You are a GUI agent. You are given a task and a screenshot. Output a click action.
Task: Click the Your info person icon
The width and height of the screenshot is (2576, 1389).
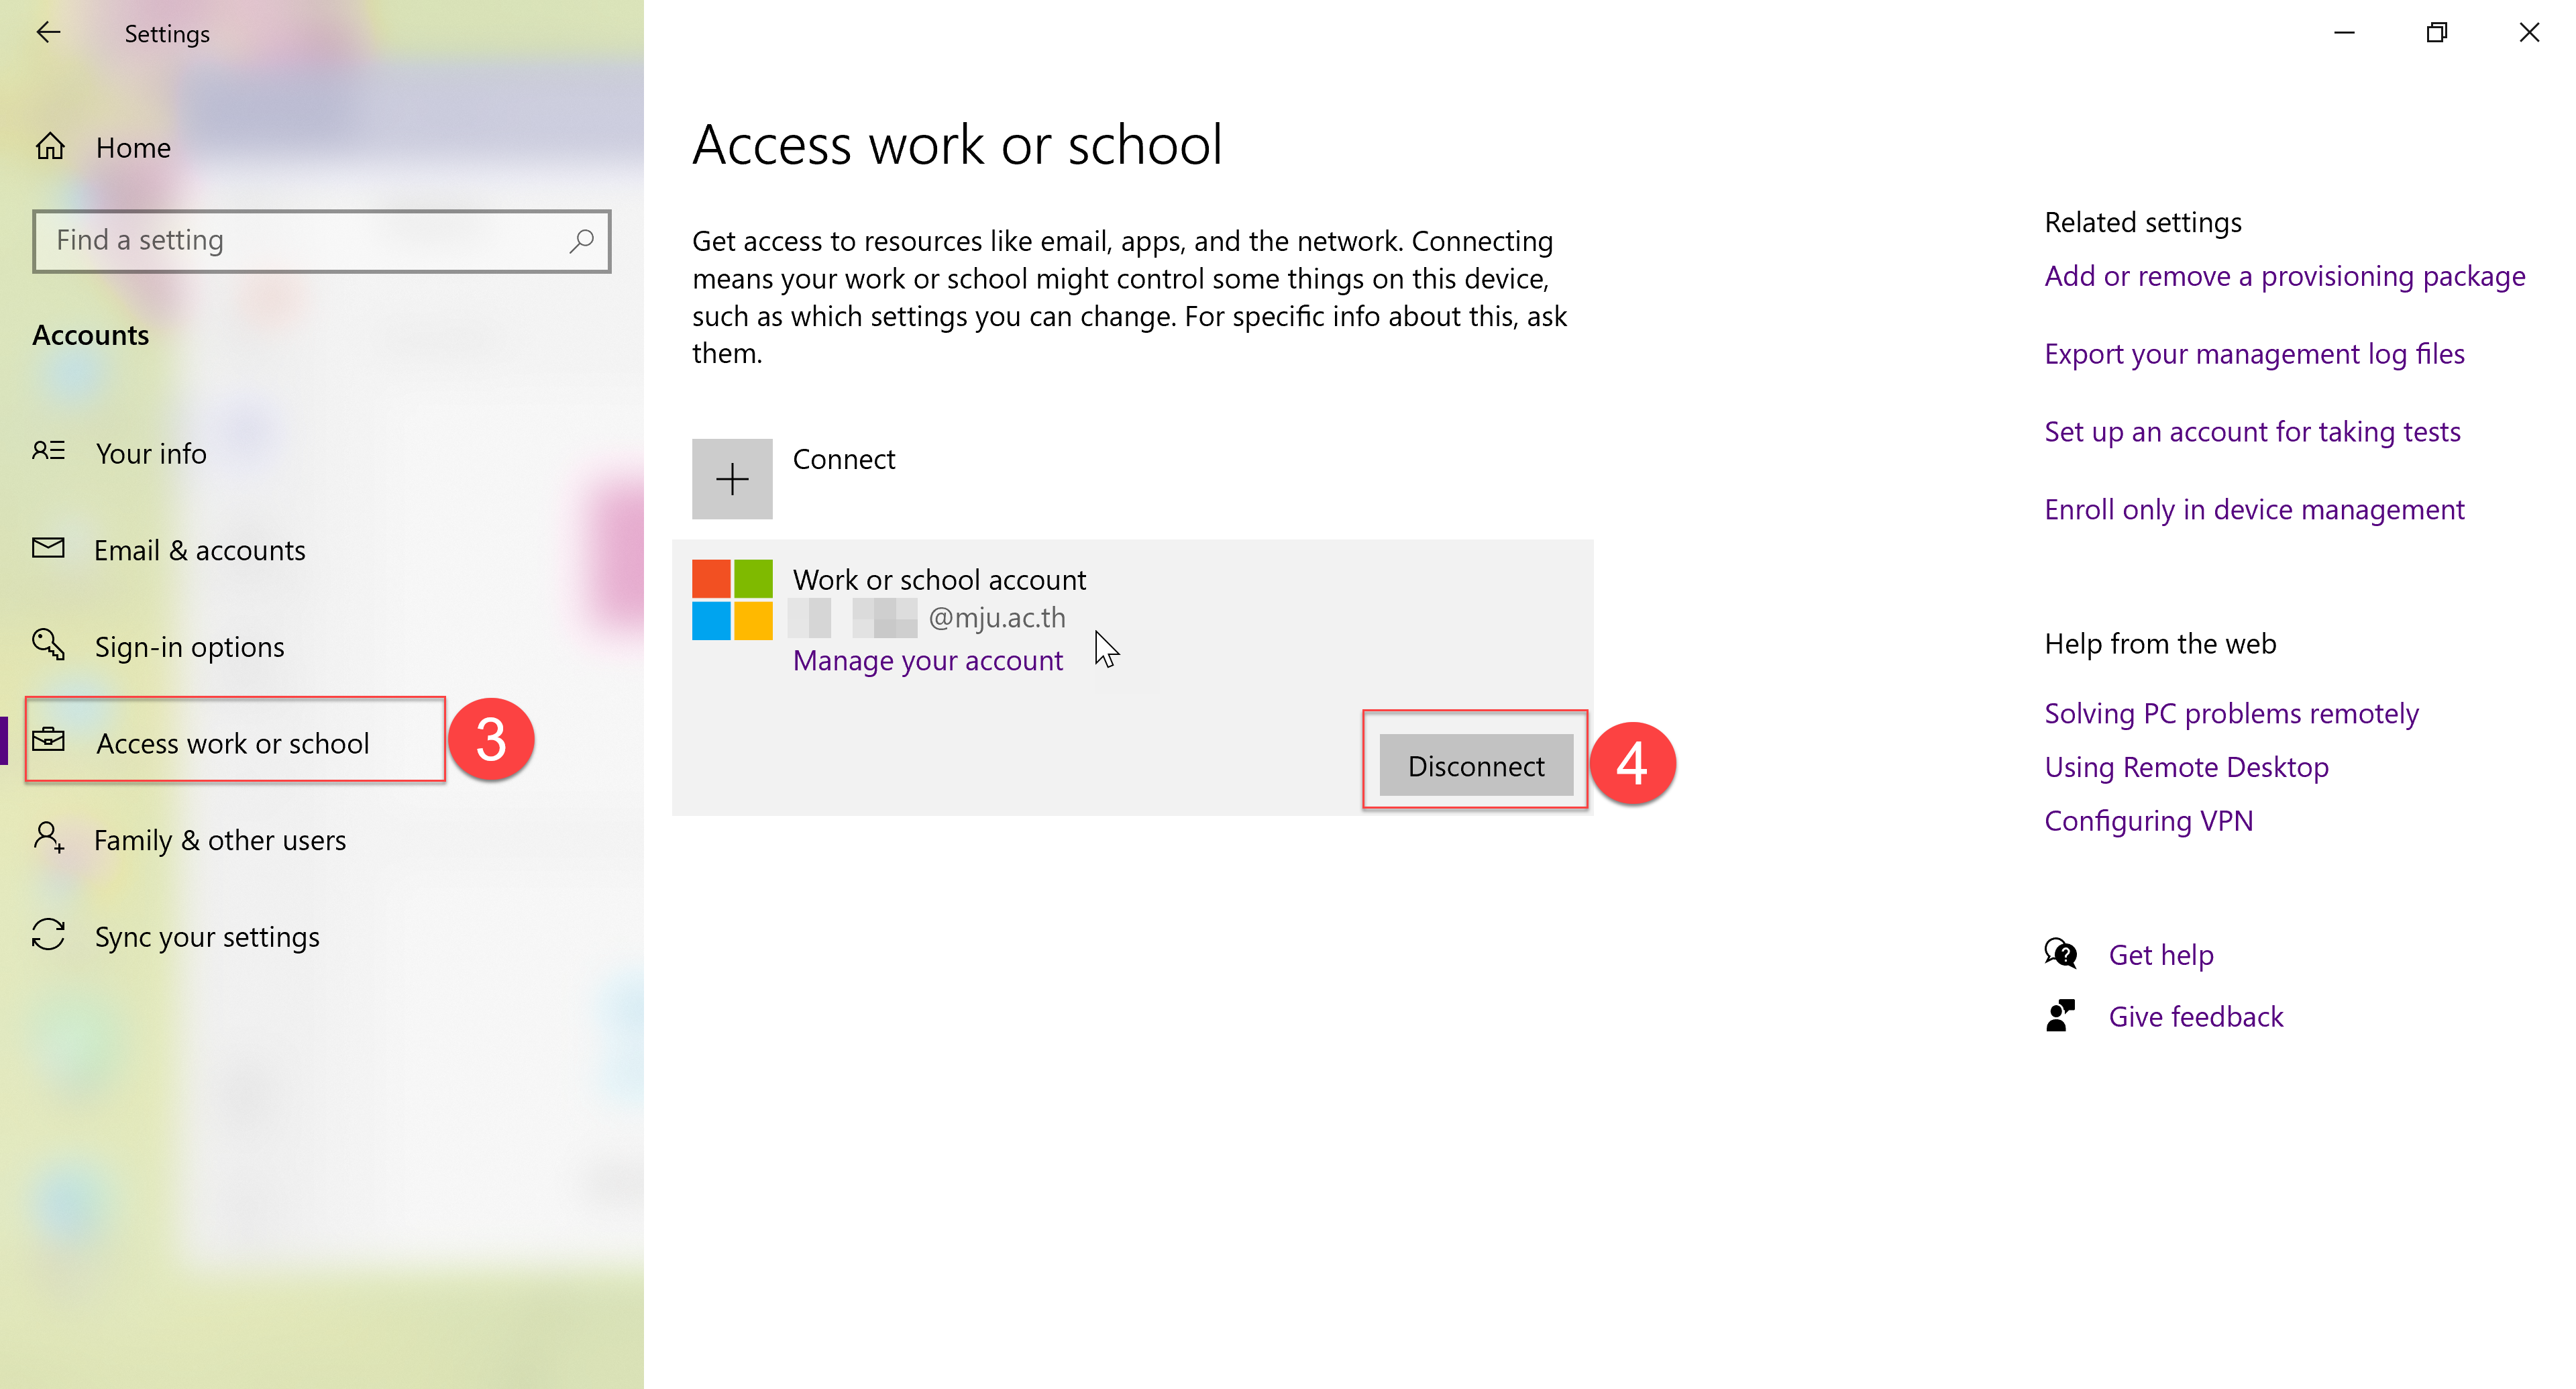(48, 452)
